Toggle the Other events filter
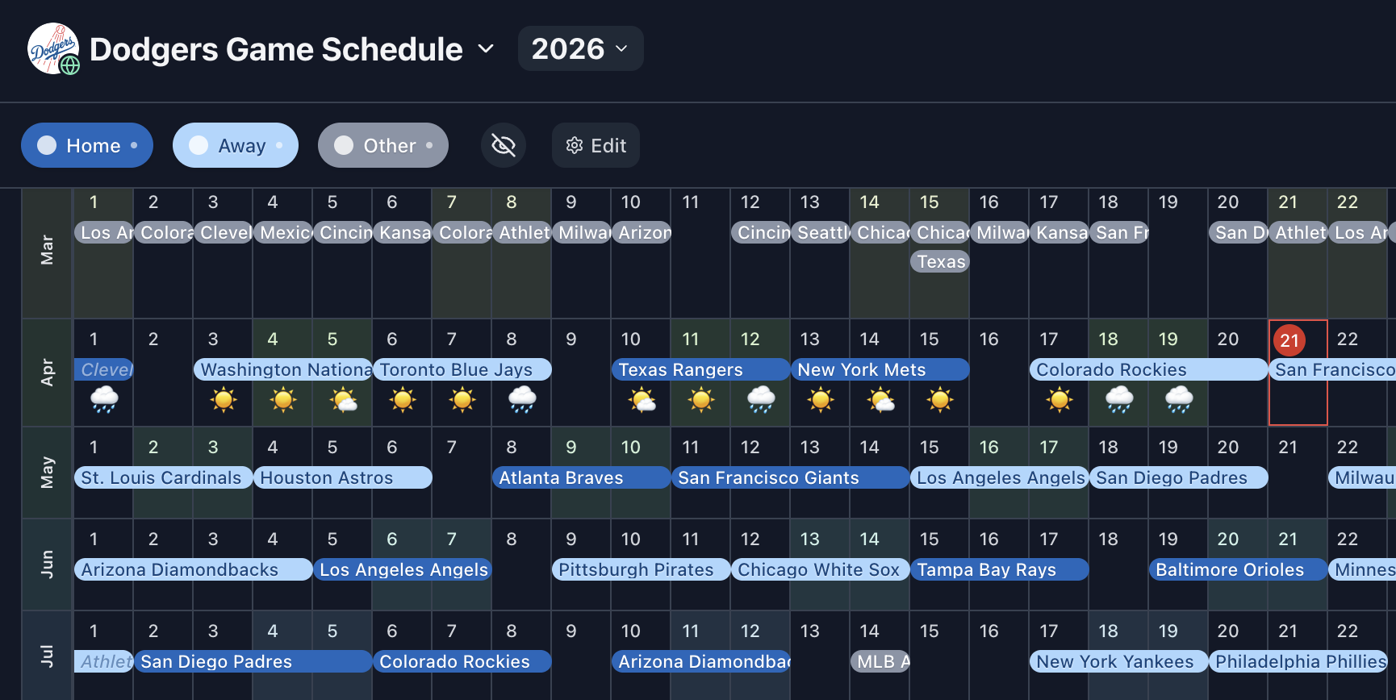Screen dimensions: 1396x700 pos(383,145)
